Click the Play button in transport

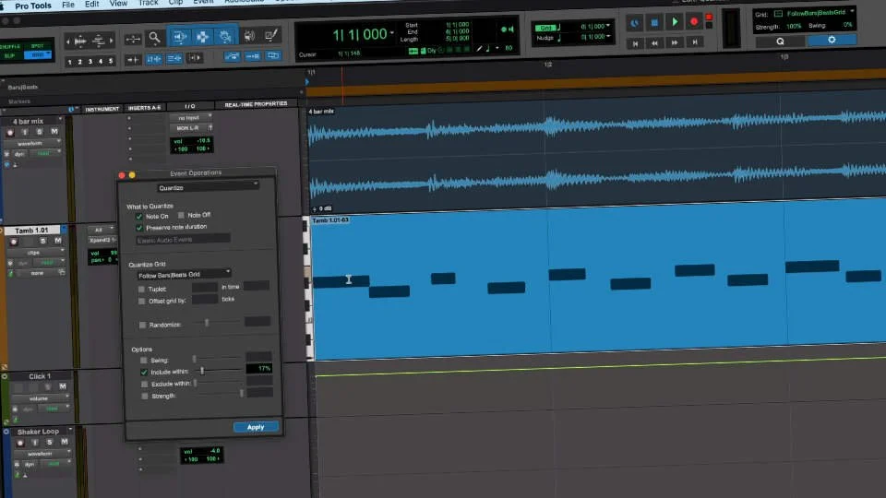coord(674,22)
